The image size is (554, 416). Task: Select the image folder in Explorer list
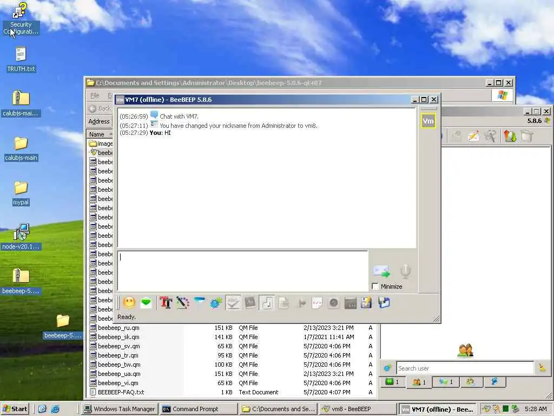101,144
